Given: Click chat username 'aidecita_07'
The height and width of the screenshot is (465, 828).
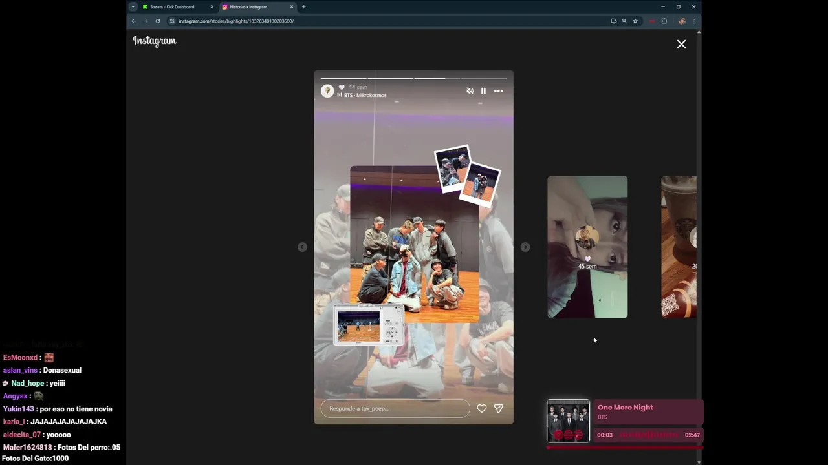Looking at the screenshot, I should [21, 435].
